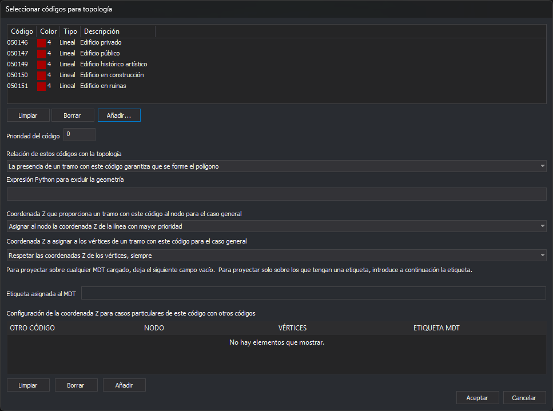Open the 'Añadir...' dialog to add codes
Screen dimensions: 553x411
(119, 115)
